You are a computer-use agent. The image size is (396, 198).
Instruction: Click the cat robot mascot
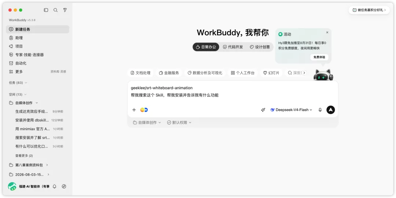point(323,75)
